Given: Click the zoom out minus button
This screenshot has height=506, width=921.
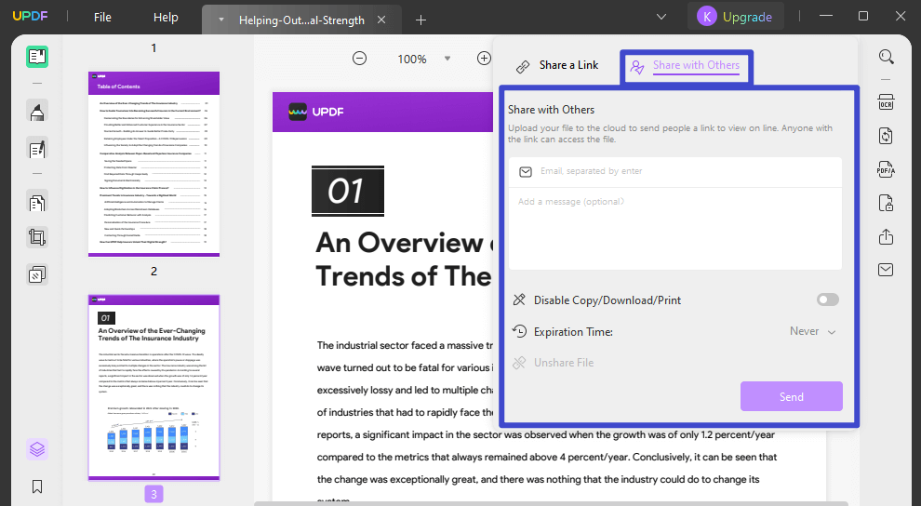Looking at the screenshot, I should tap(359, 58).
